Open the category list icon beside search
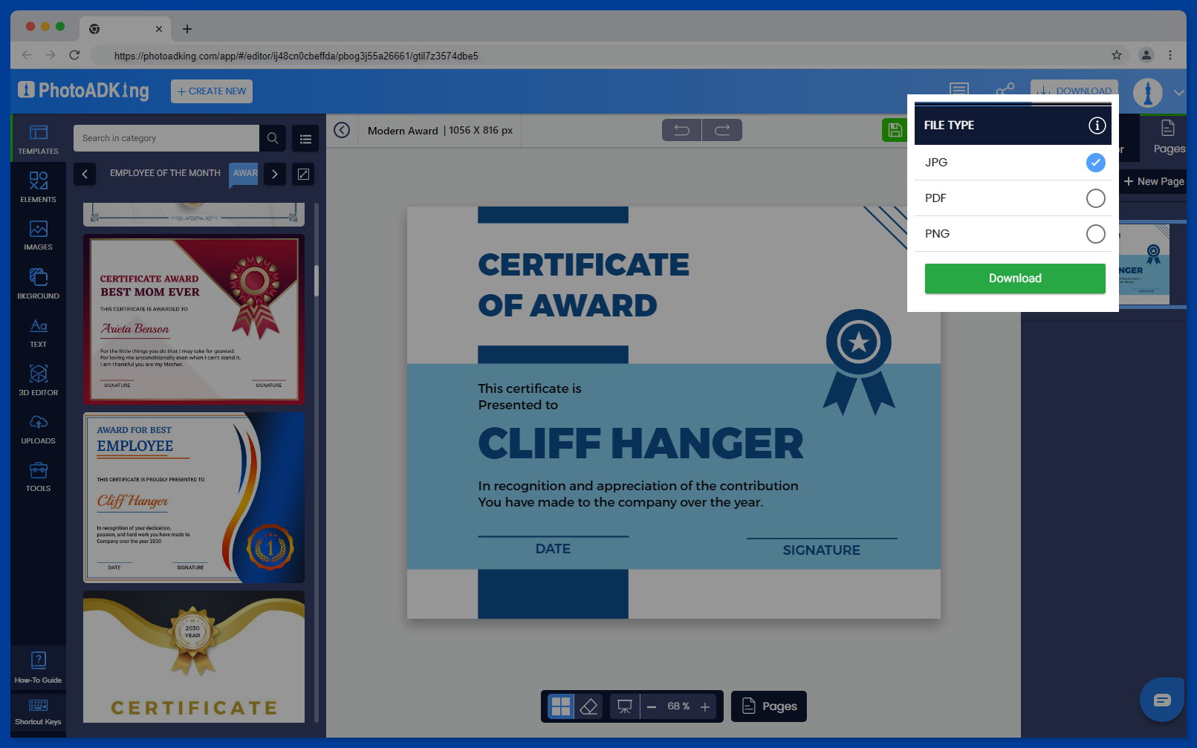Image resolution: width=1197 pixels, height=748 pixels. [305, 138]
